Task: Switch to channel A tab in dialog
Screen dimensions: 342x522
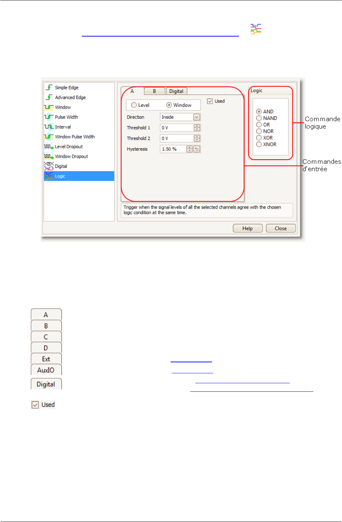Action: [x=132, y=91]
